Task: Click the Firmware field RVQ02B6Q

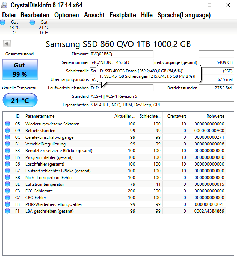Action: click(122, 54)
